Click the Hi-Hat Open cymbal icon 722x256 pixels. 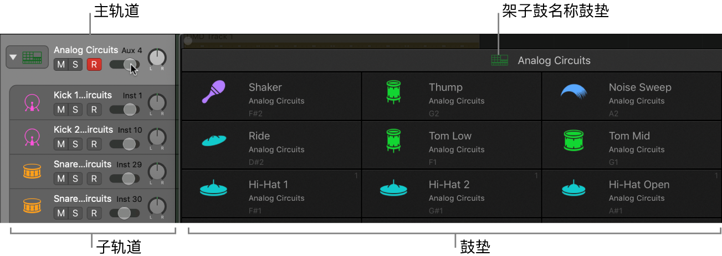click(574, 189)
